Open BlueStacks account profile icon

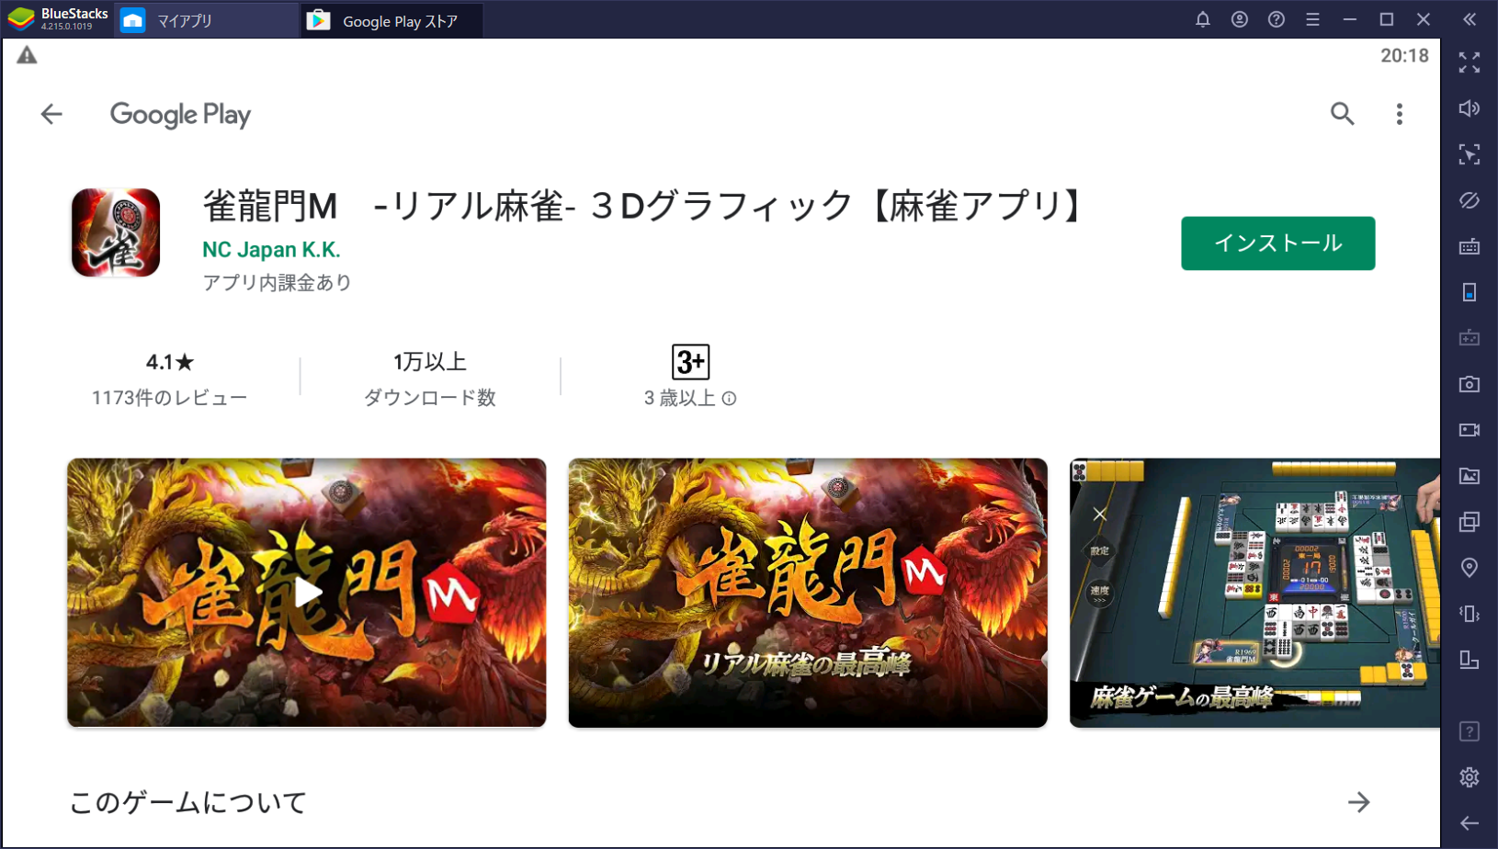click(1240, 19)
